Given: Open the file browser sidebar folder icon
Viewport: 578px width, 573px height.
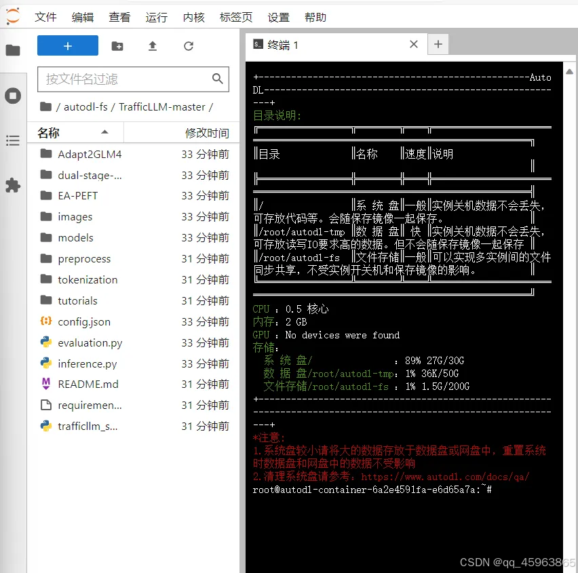Looking at the screenshot, I should [13, 50].
